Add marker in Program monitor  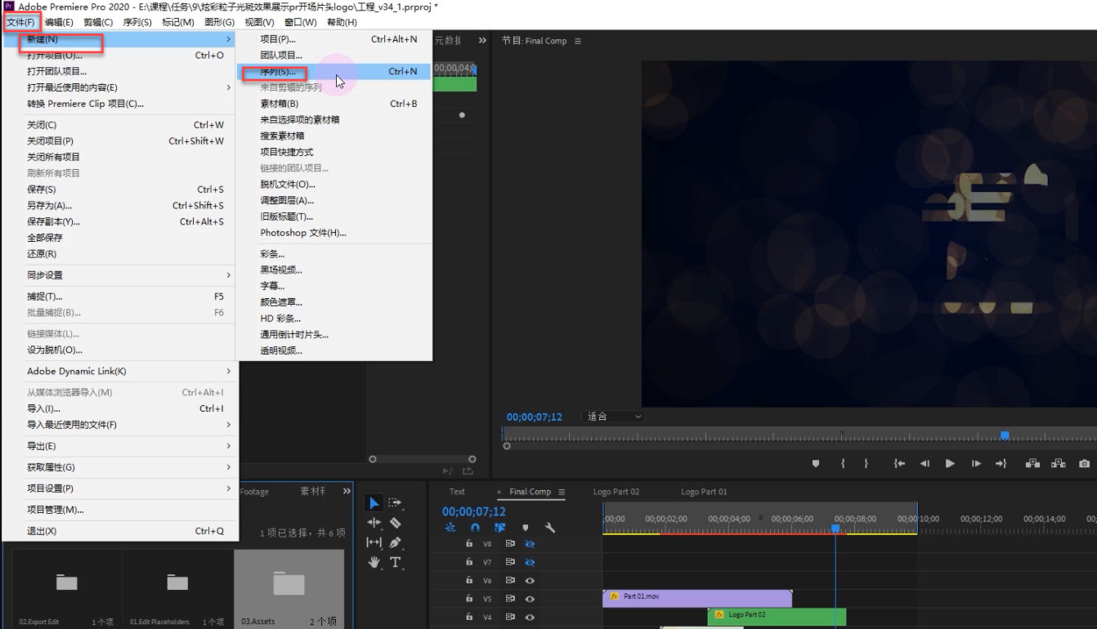(x=815, y=463)
